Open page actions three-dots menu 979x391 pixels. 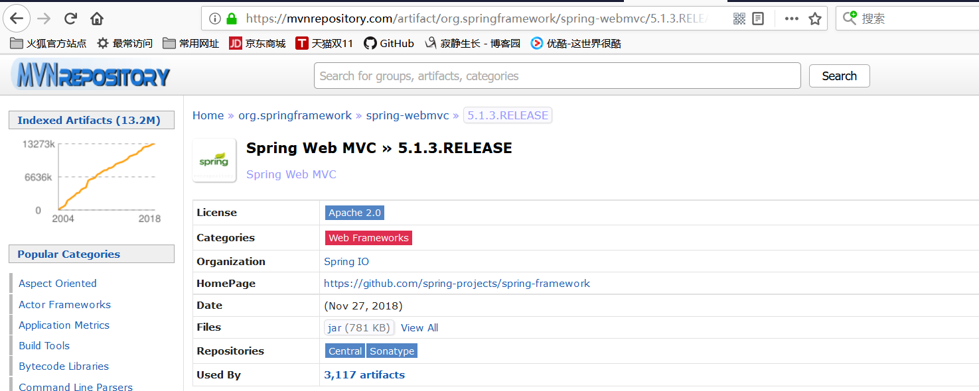(x=791, y=19)
